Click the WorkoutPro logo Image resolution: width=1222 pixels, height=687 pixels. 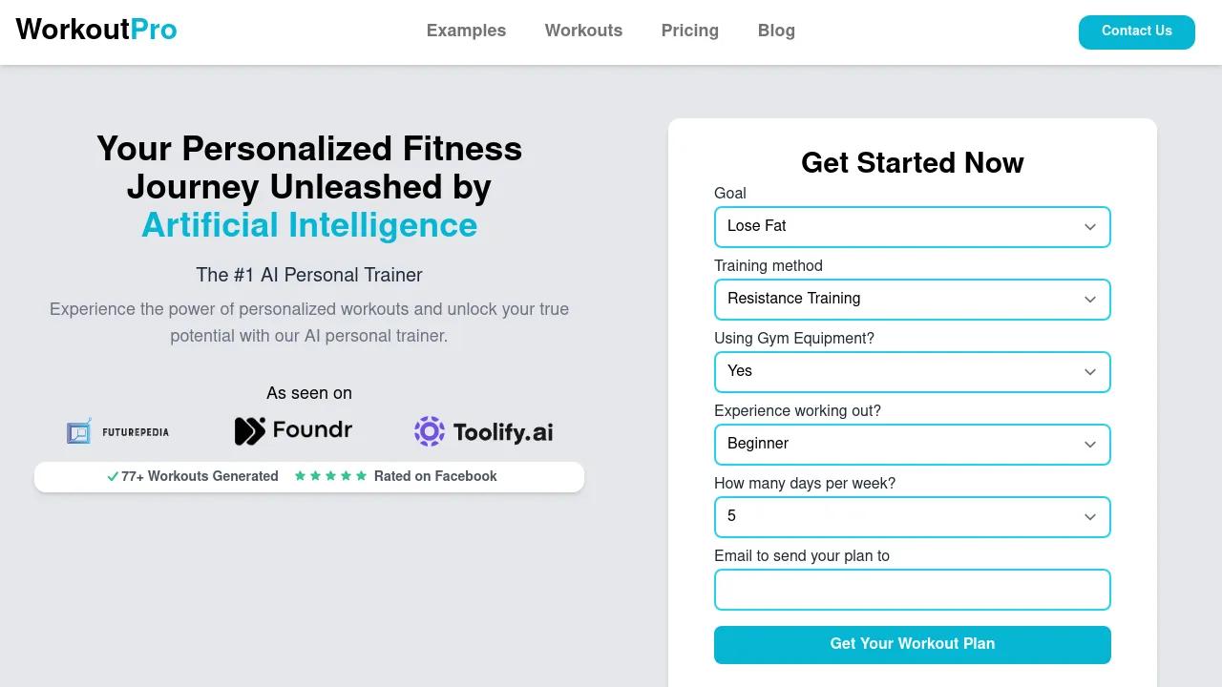(x=96, y=31)
